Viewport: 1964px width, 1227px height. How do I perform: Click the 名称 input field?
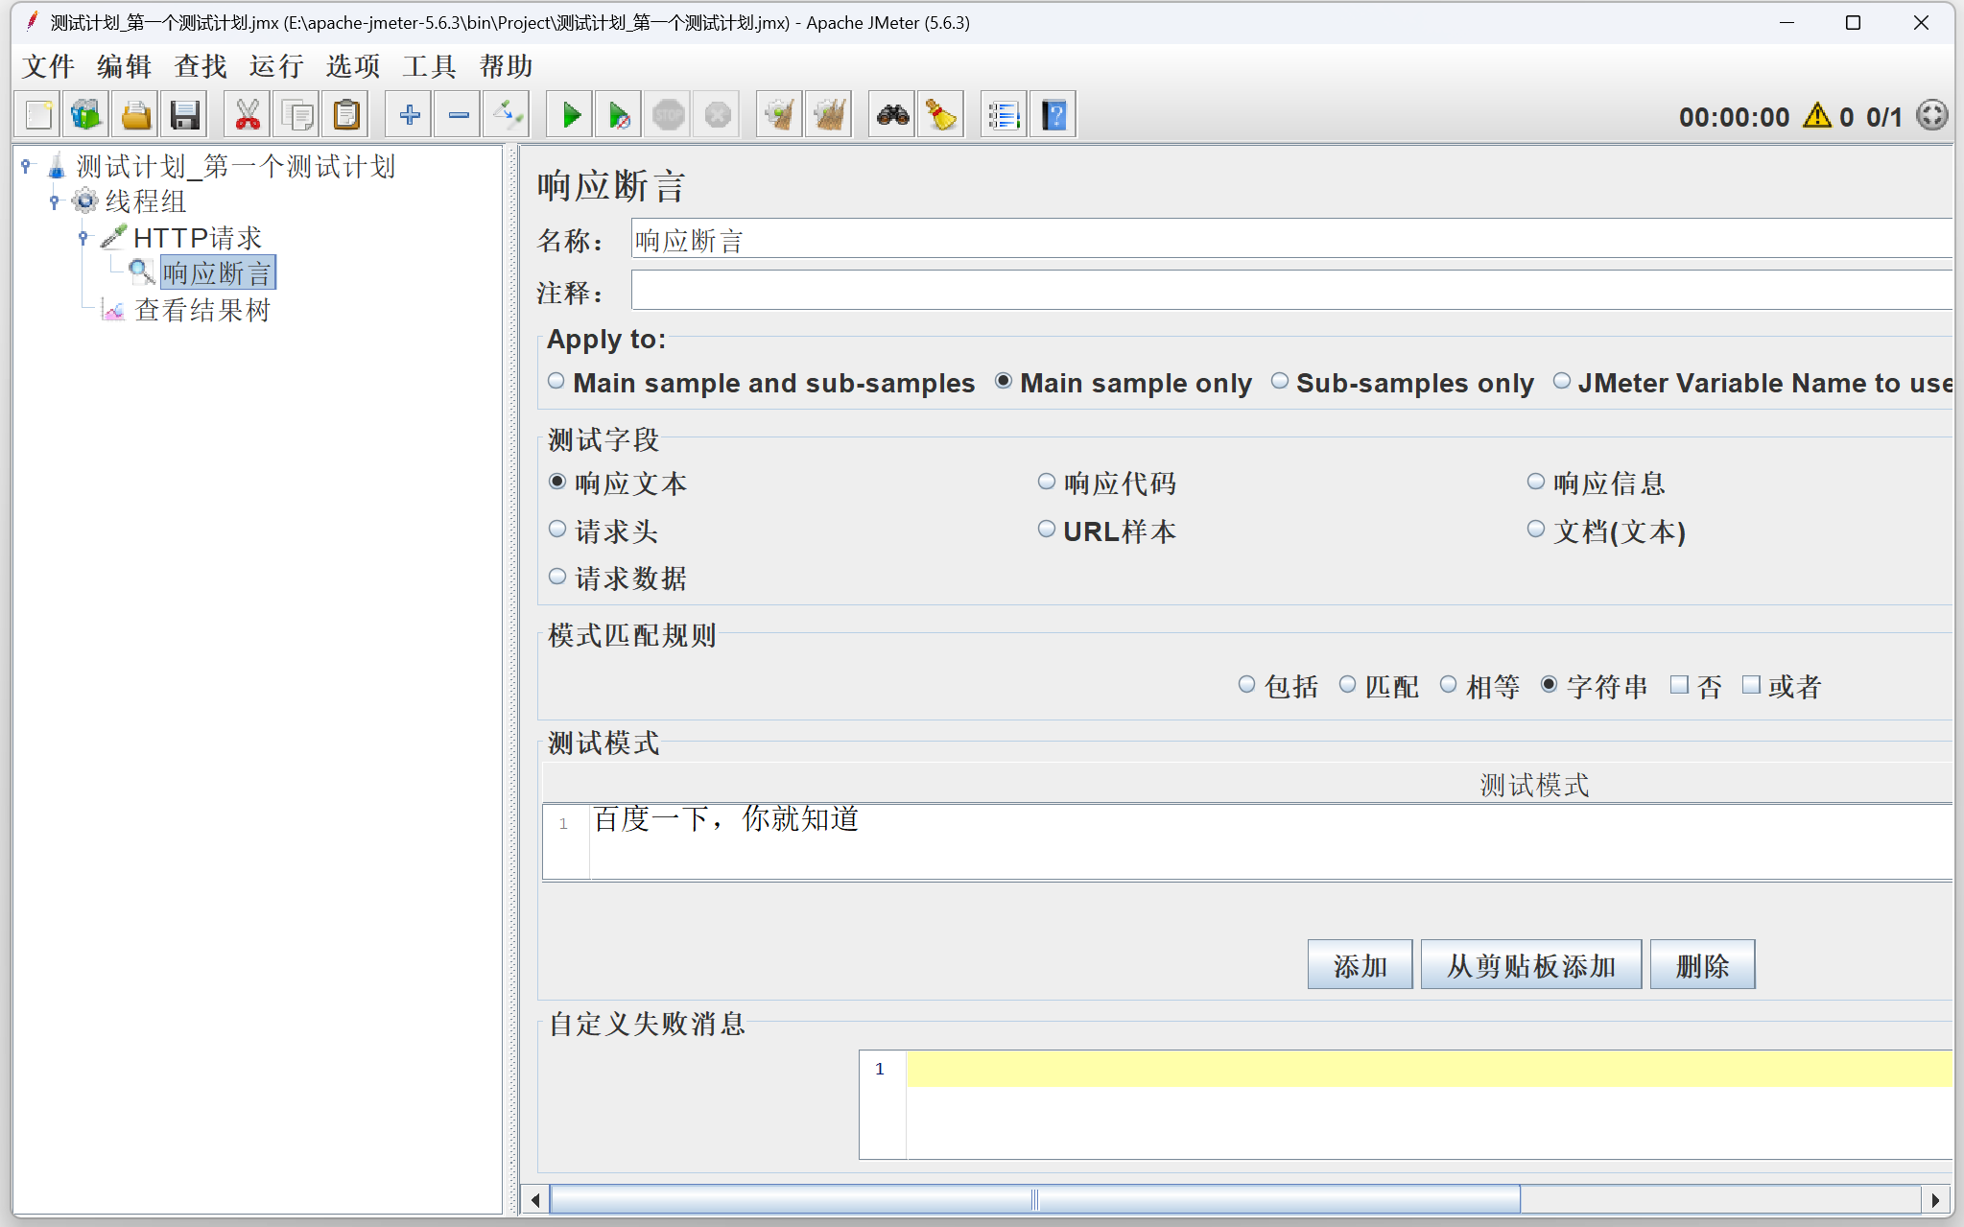1291,239
